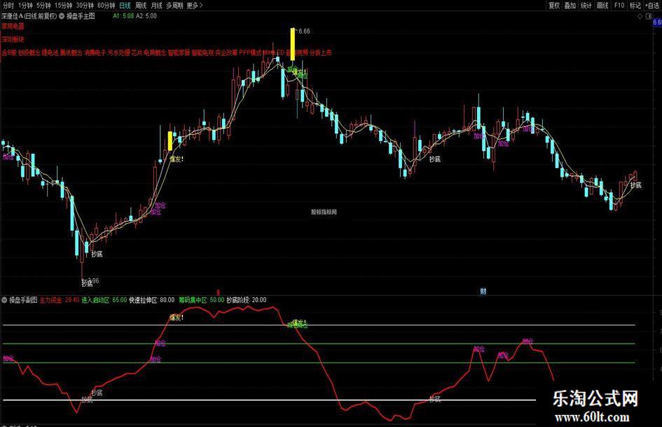Click the 标记 mark button
The height and width of the screenshot is (427, 662).
click(x=635, y=6)
